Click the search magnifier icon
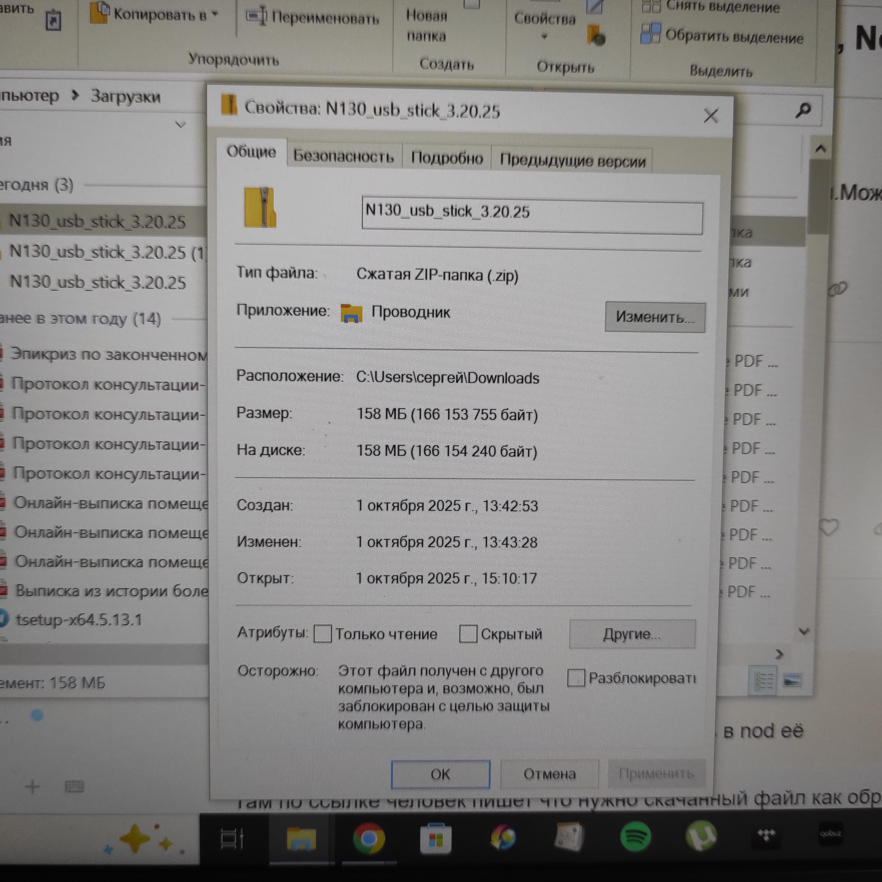The height and width of the screenshot is (882, 882). (803, 110)
